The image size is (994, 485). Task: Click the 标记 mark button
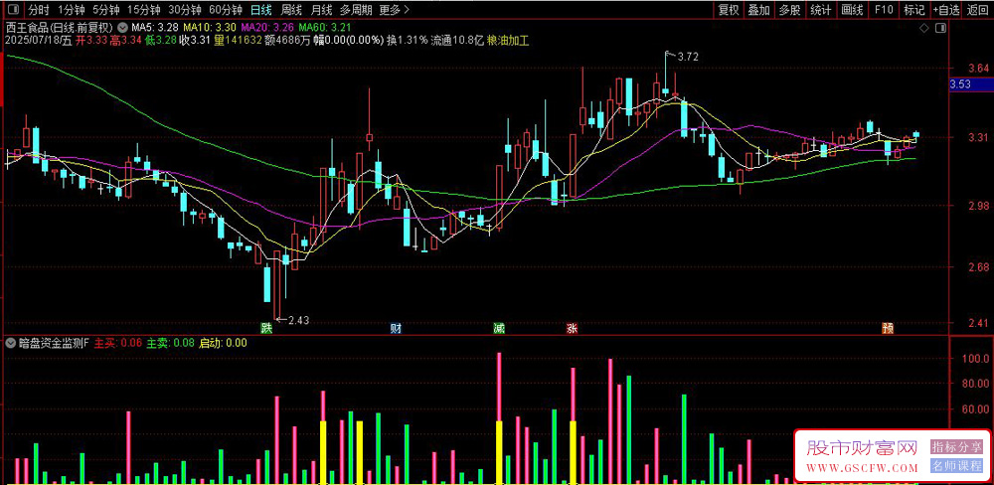click(x=914, y=10)
